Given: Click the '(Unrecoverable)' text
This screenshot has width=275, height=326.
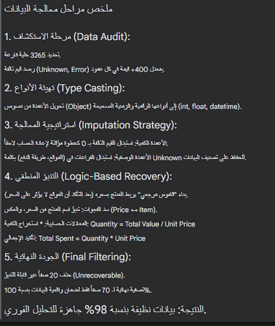Looking at the screenshot, I should 99,275.
